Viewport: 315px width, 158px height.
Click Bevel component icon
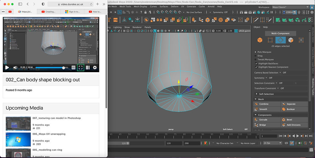point(283,120)
